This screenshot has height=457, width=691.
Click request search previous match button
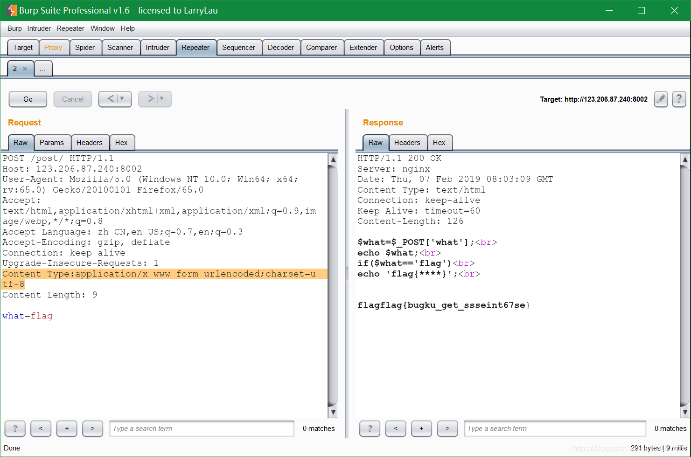tap(41, 428)
